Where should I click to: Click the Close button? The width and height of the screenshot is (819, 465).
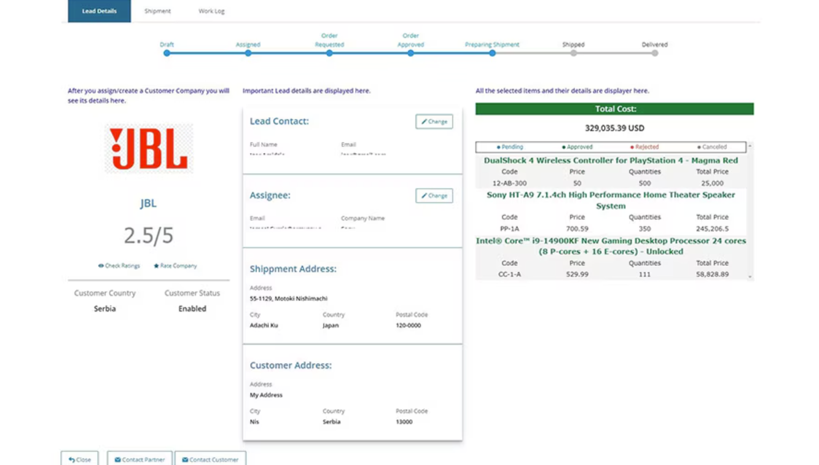[x=79, y=459]
